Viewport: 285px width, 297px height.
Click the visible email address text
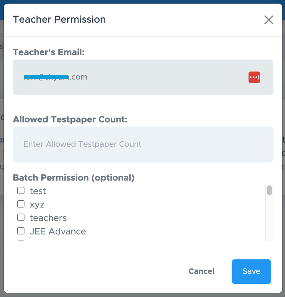pyautogui.click(x=55, y=77)
